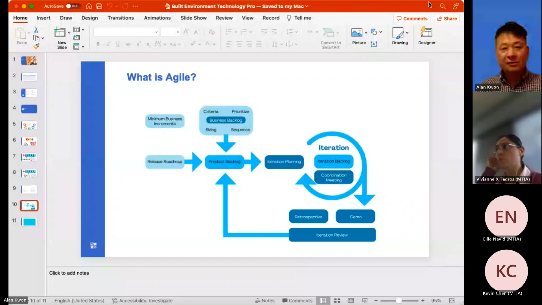Click Convert to SmartArt icon

click(x=331, y=34)
